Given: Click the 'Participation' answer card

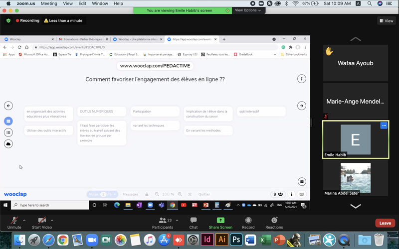Looking at the screenshot, I should 155,111.
